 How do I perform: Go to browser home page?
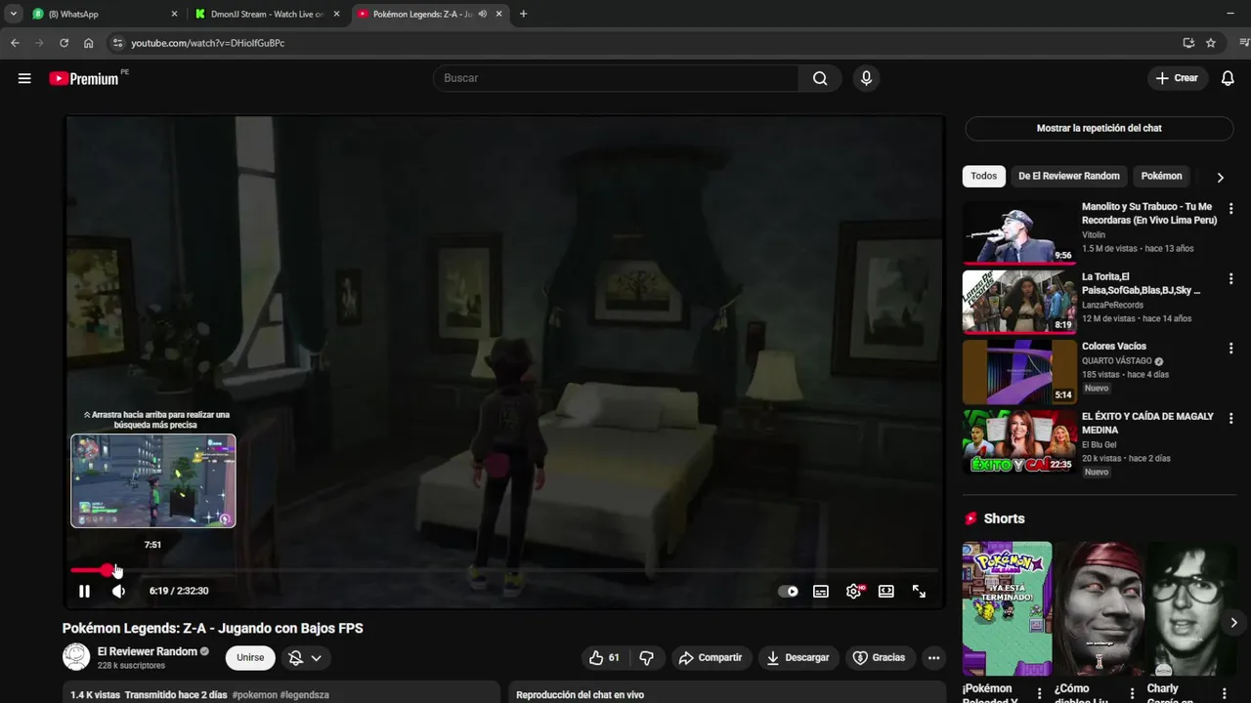tap(89, 43)
